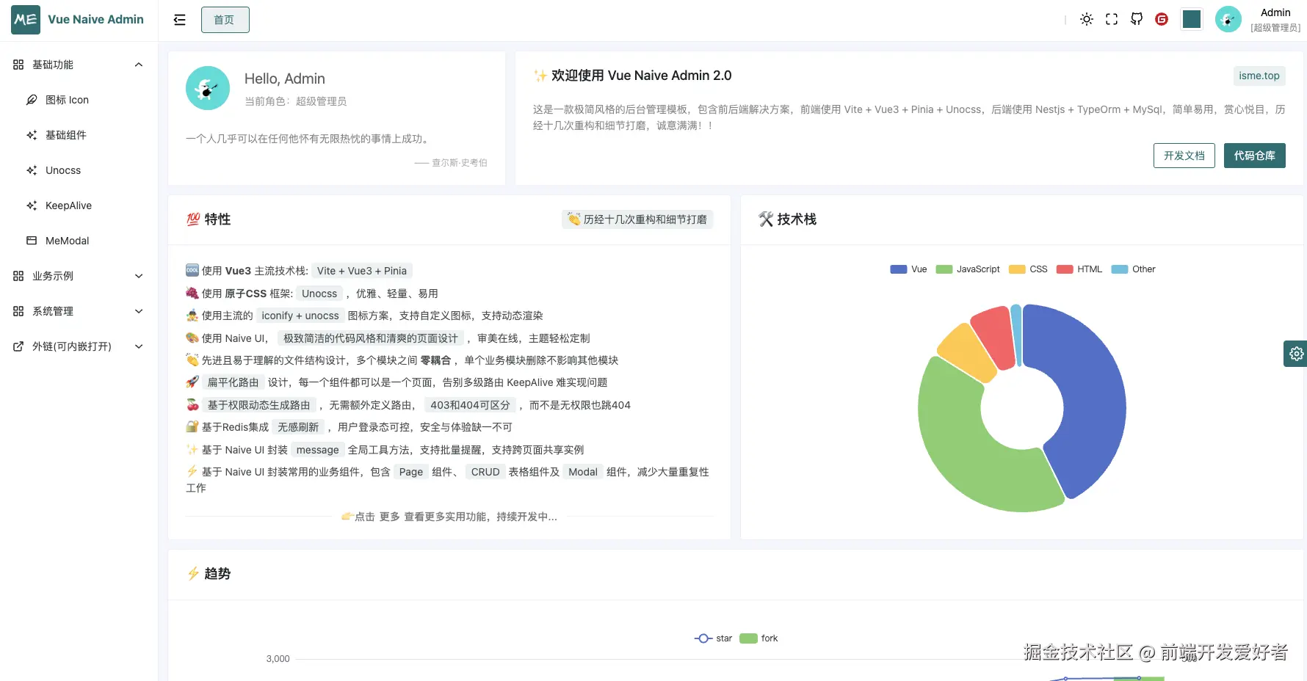Open the Unocss menu item
The image size is (1307, 681).
pos(79,170)
